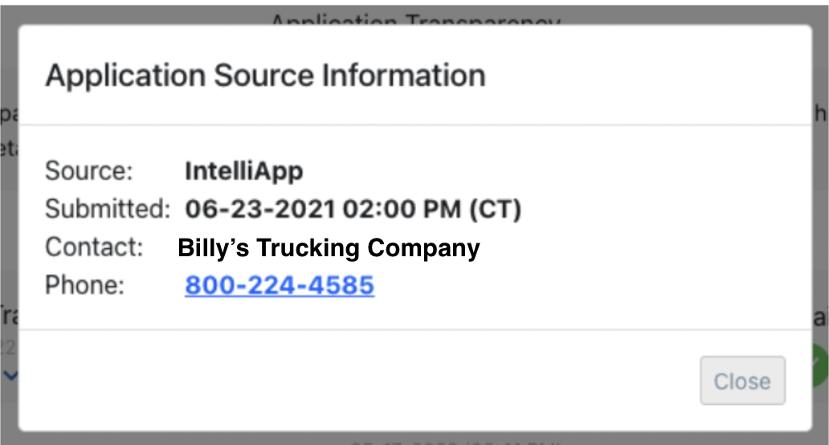Call the 800-224-4585 phone link
The width and height of the screenshot is (829, 445).
(x=280, y=285)
